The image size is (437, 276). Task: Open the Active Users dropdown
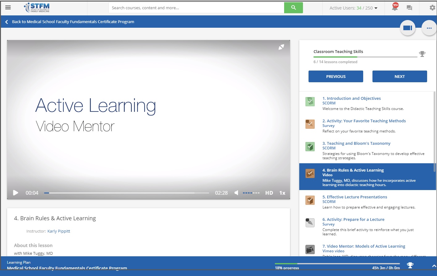click(353, 8)
